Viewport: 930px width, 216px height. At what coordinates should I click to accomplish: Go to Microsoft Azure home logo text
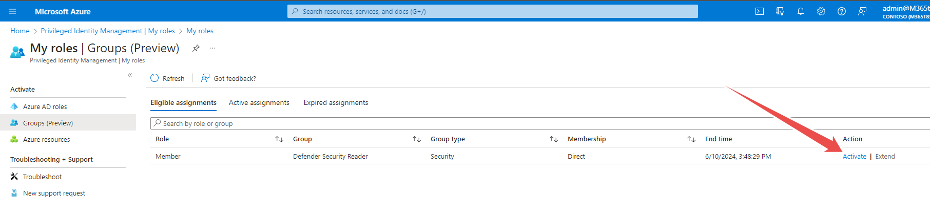[x=63, y=11]
